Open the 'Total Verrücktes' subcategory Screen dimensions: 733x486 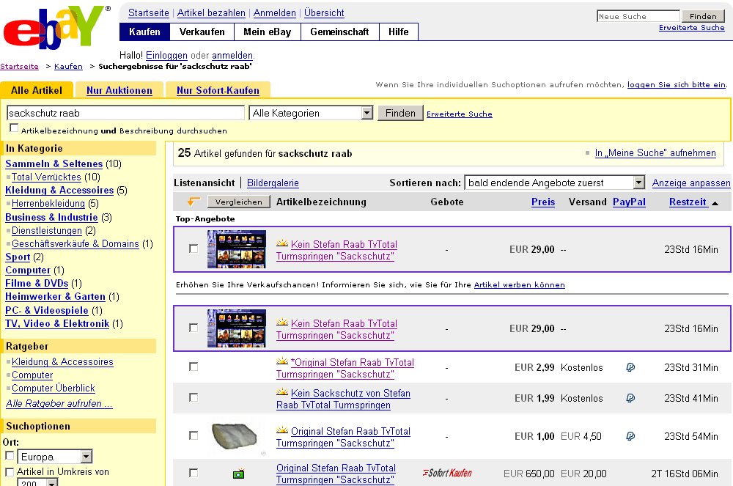(x=46, y=177)
